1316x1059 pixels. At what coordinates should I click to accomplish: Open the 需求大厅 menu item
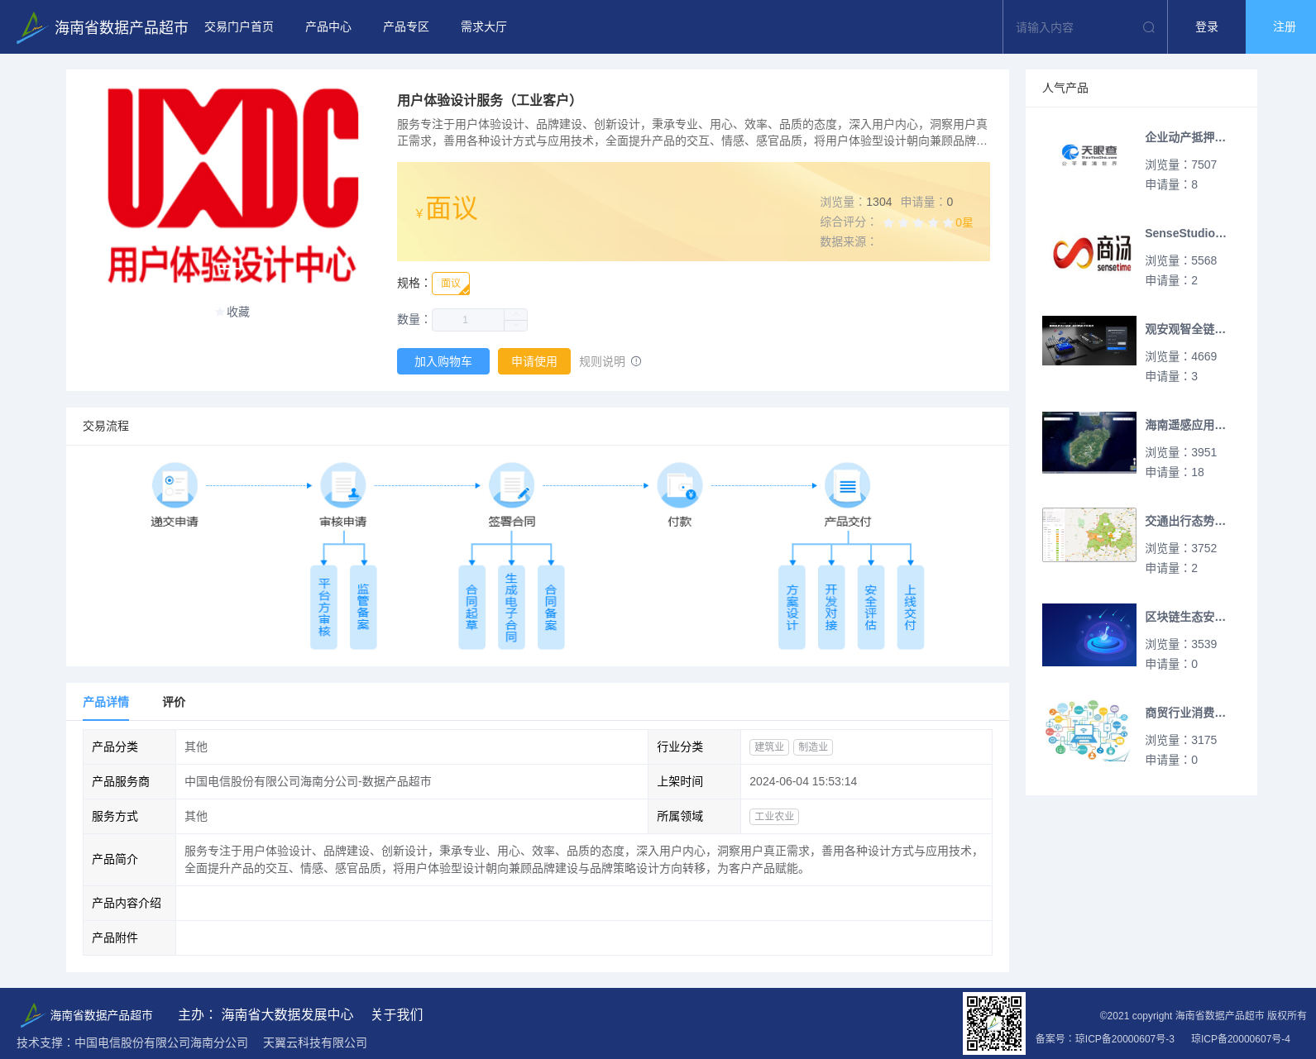484,27
